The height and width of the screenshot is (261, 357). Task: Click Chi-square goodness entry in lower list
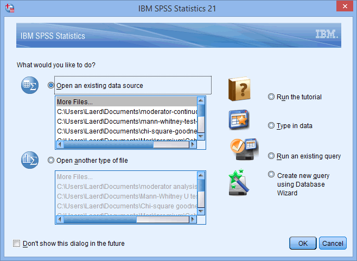(126, 206)
